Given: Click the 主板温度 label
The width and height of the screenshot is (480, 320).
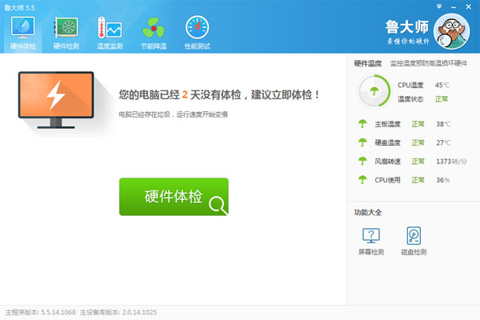Looking at the screenshot, I should (x=387, y=124).
